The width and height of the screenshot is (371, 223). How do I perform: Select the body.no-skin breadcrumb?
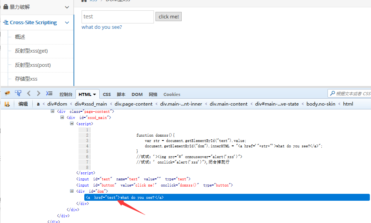(x=321, y=104)
